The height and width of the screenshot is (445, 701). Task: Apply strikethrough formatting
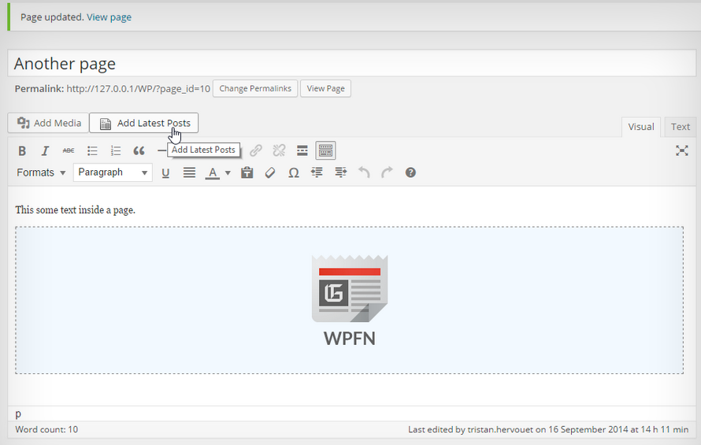click(69, 150)
